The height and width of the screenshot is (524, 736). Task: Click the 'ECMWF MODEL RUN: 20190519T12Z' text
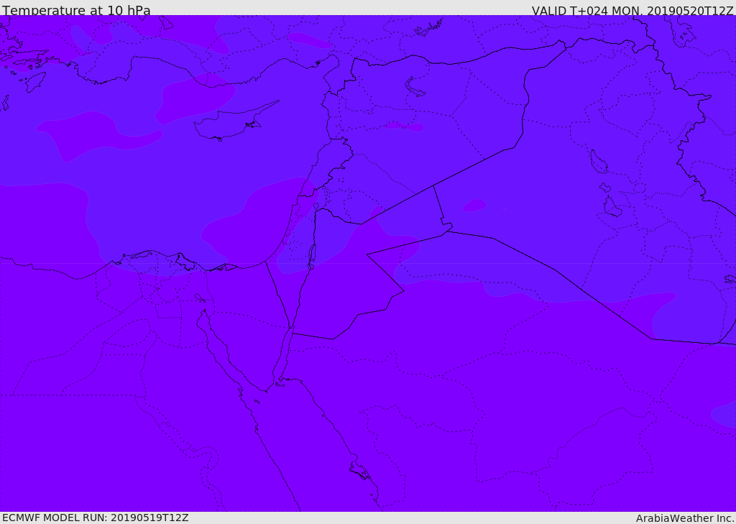click(96, 518)
